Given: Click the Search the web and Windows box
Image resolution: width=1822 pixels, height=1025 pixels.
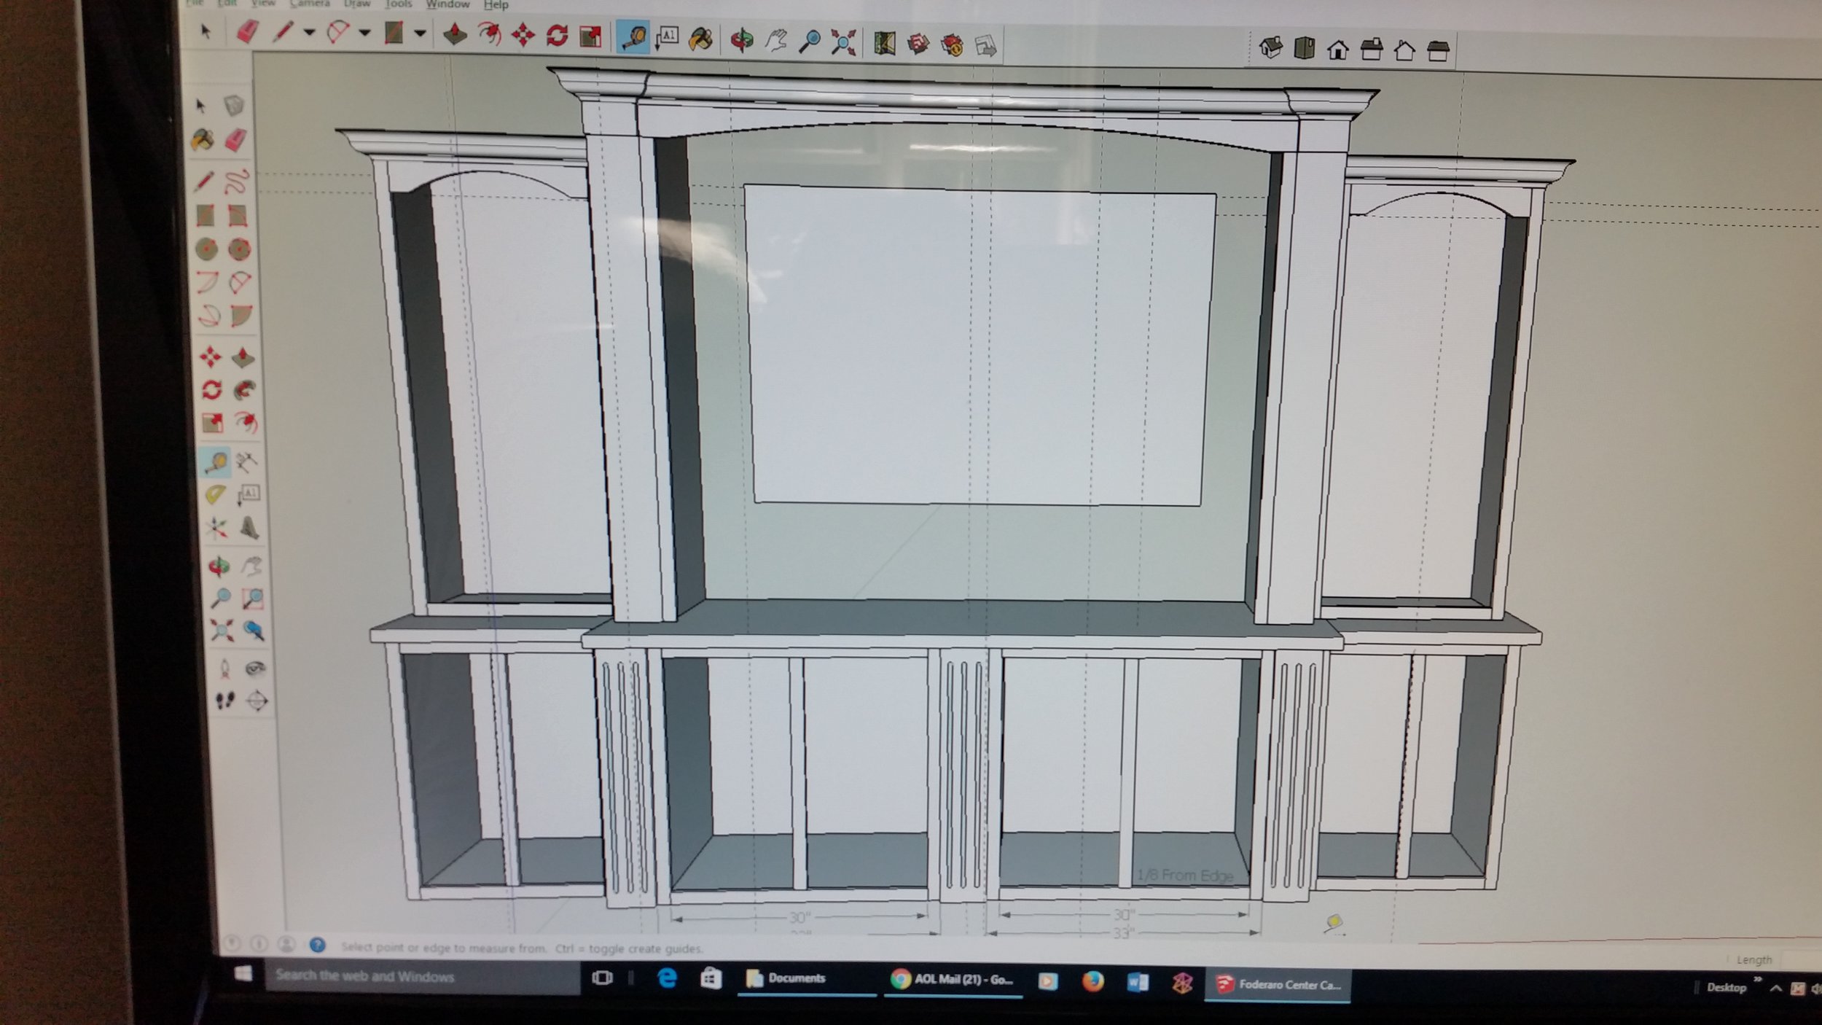Looking at the screenshot, I should point(423,976).
